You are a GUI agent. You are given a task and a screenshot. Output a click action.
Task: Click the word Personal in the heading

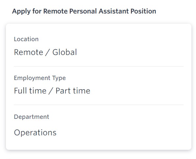[83, 11]
